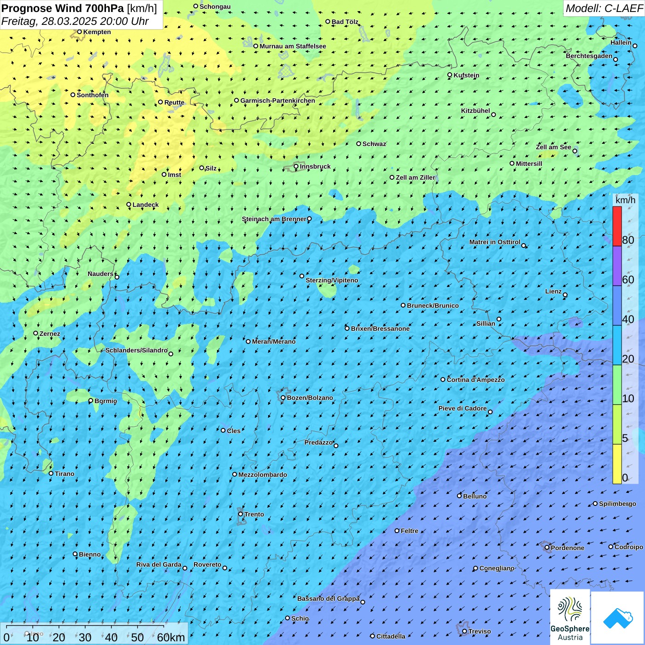645x645 pixels.
Task: Click the Hallein city marker
Action: 635,46
